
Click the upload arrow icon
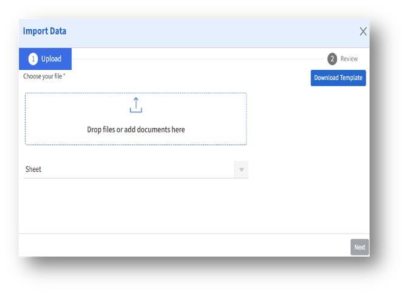pyautogui.click(x=135, y=105)
